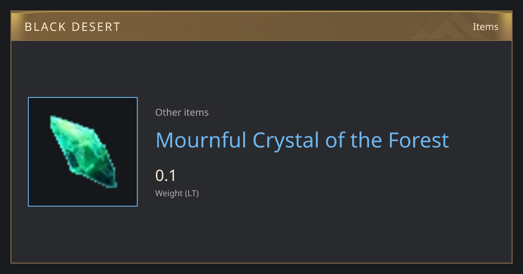Click the BLACK DESERT header title

[72, 27]
